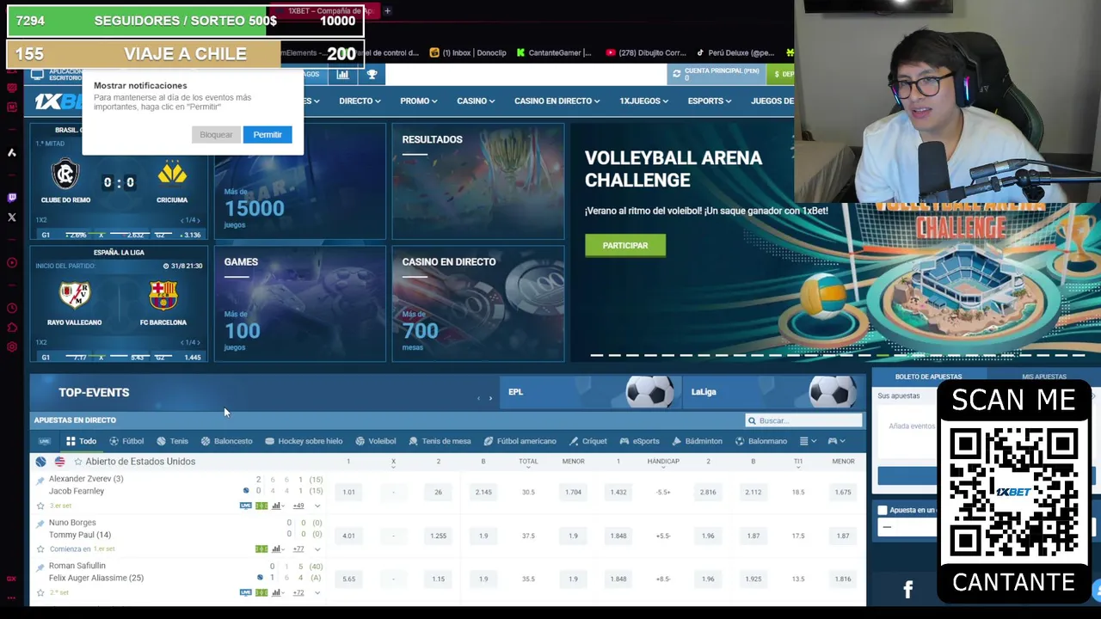Click Permitir on the notification prompt
The width and height of the screenshot is (1101, 619).
(268, 135)
